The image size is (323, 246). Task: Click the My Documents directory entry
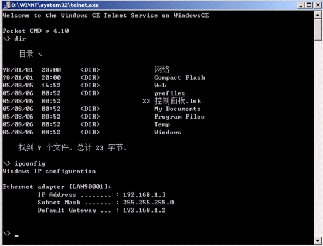177,109
